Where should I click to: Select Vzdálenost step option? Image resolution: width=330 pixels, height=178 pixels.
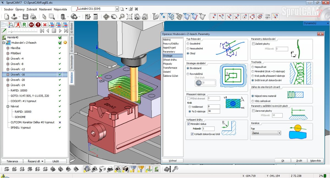click(190, 107)
